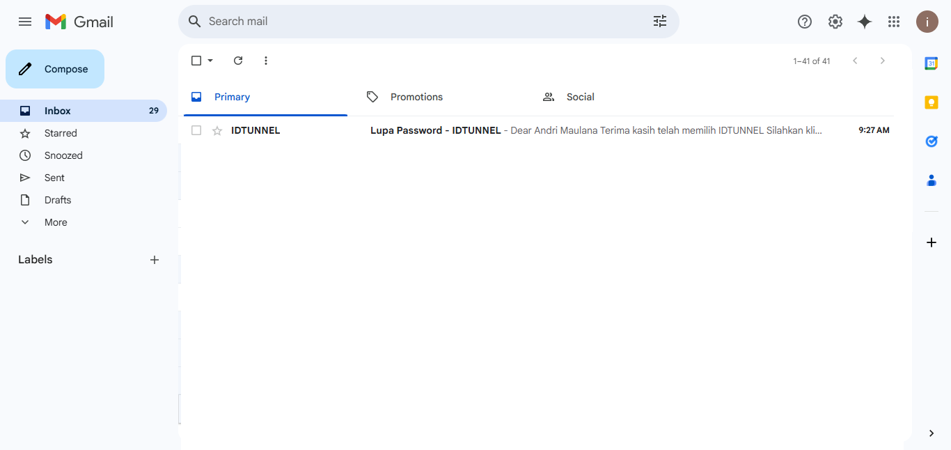Create new label plus icon

tap(155, 260)
